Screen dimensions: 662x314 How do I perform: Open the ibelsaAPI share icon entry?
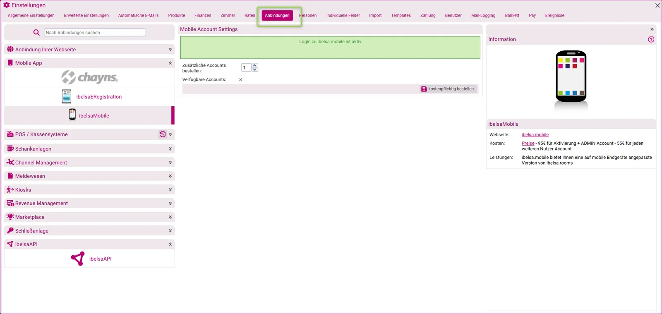click(78, 259)
